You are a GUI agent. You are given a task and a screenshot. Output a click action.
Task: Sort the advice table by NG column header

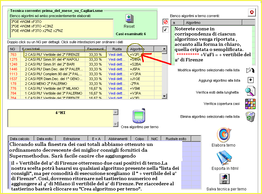coord(14,49)
